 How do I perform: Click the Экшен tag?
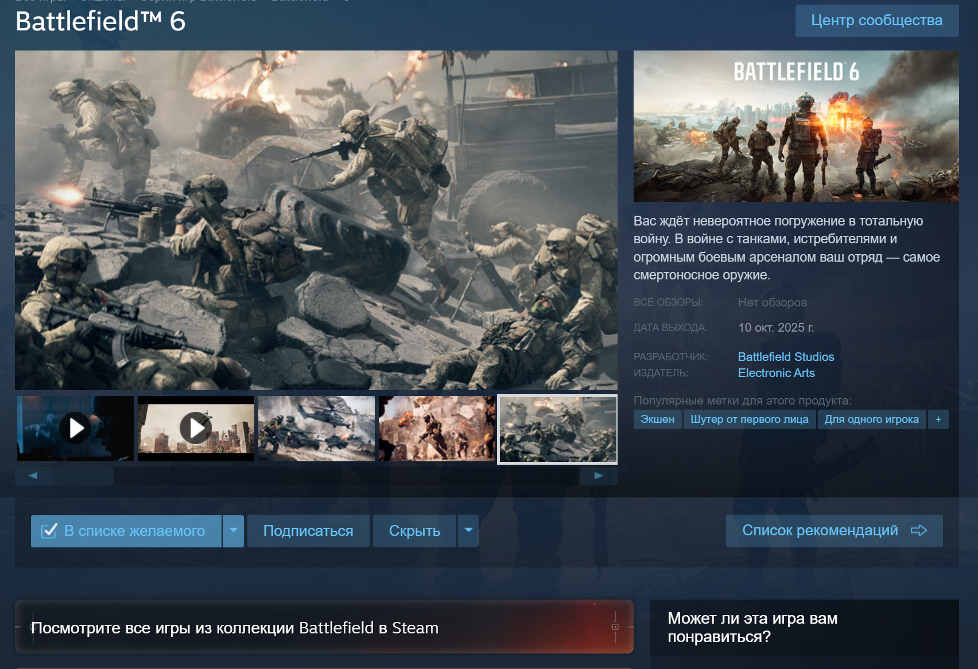tap(657, 419)
